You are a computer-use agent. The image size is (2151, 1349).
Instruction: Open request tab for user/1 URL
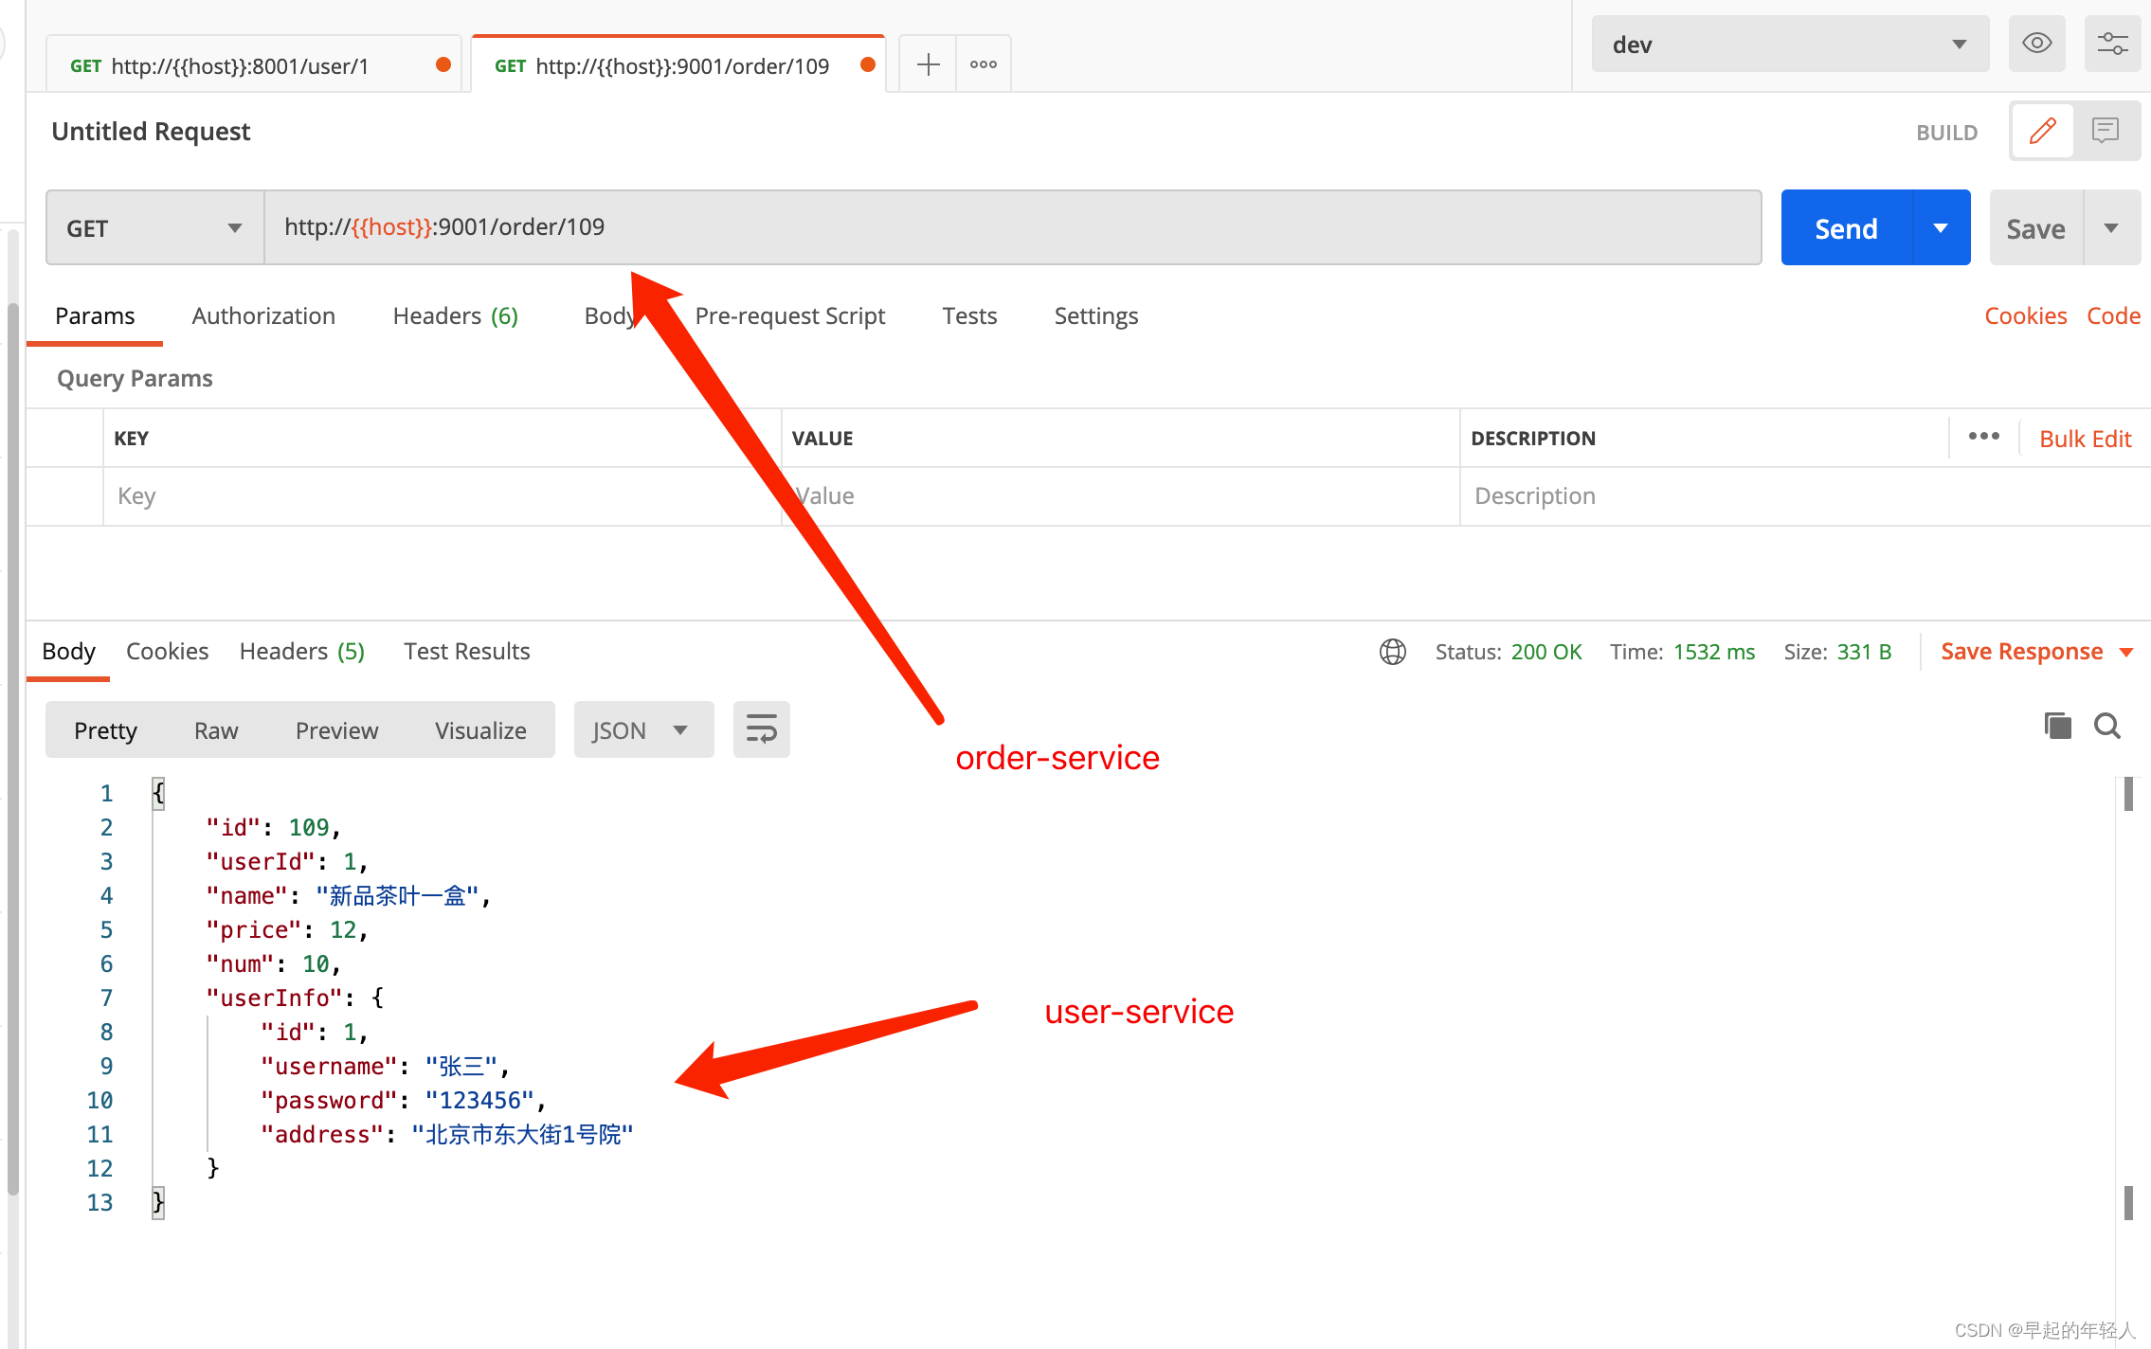240,65
